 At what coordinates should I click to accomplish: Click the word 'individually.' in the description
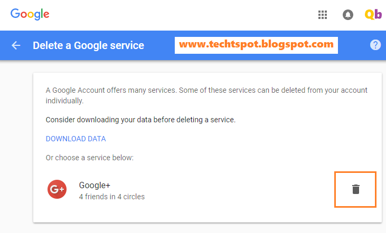tap(64, 101)
